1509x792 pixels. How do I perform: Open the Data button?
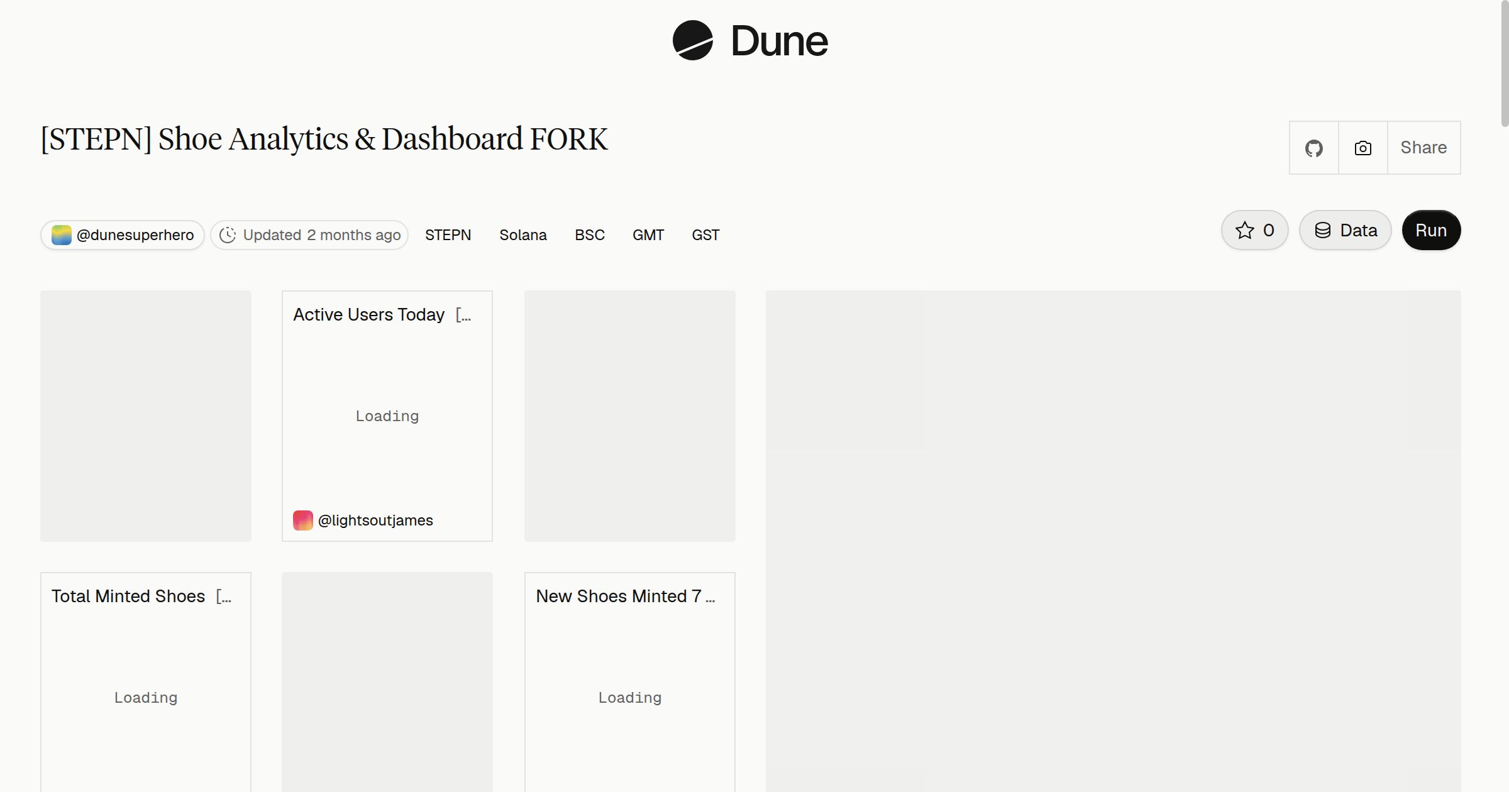click(1346, 230)
